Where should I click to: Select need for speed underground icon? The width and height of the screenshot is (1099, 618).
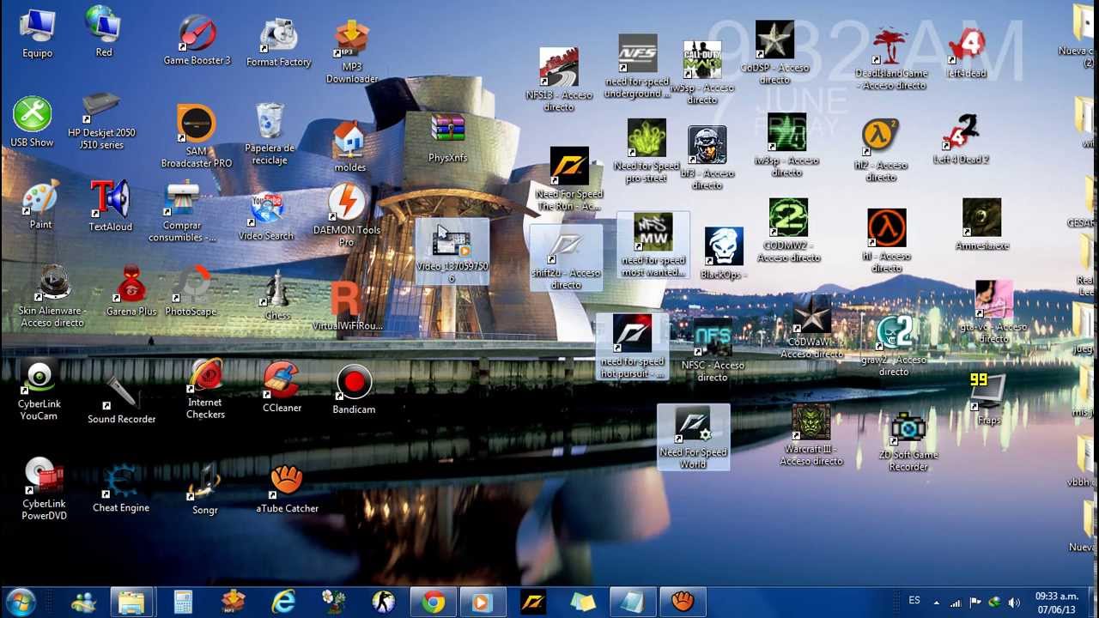tap(637, 67)
